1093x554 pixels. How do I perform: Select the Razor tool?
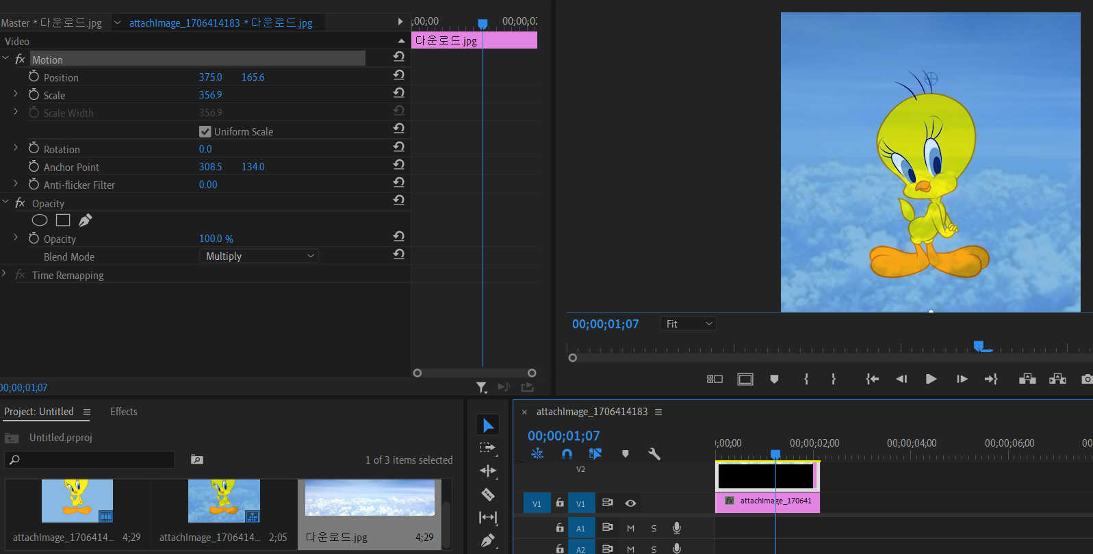[488, 494]
